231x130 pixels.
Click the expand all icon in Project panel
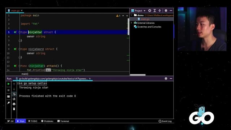click(x=155, y=10)
